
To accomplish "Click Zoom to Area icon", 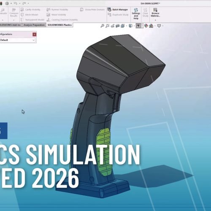I will (108, 26).
